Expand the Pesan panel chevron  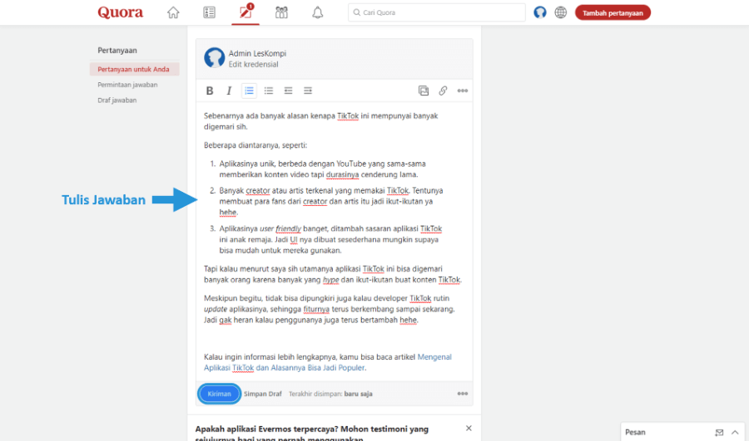coord(735,433)
